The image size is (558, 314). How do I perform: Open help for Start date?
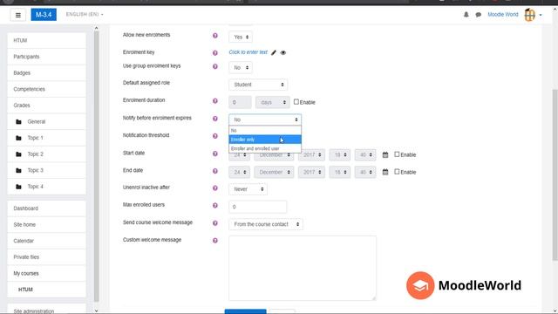(x=215, y=154)
